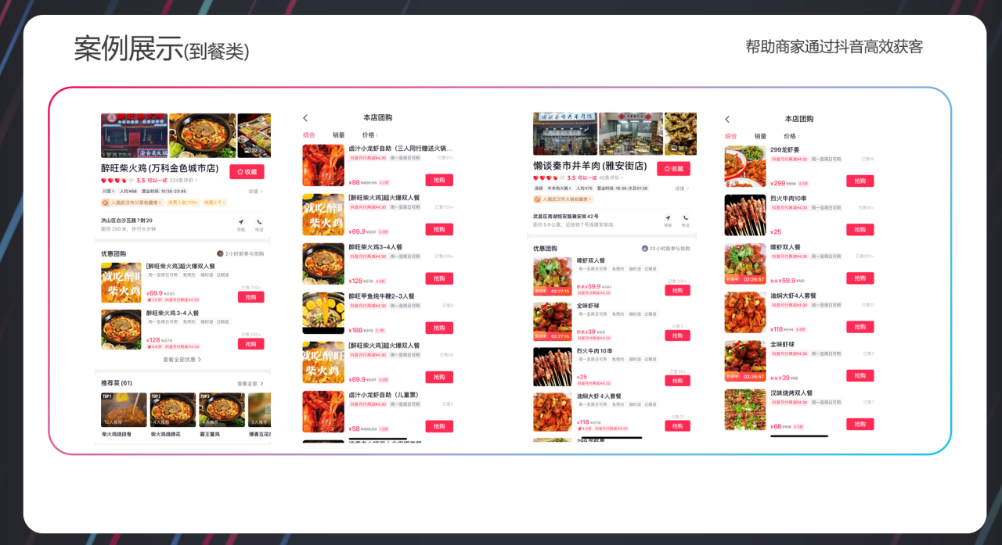Click the heart rating row of 醉旺柴火鸡
The image size is (1002, 545).
117,180
